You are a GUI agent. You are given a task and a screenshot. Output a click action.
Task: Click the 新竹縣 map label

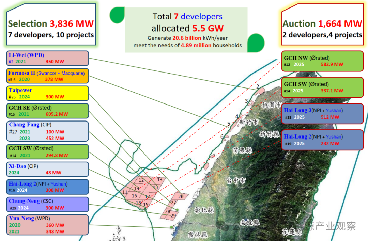click(x=269, y=134)
